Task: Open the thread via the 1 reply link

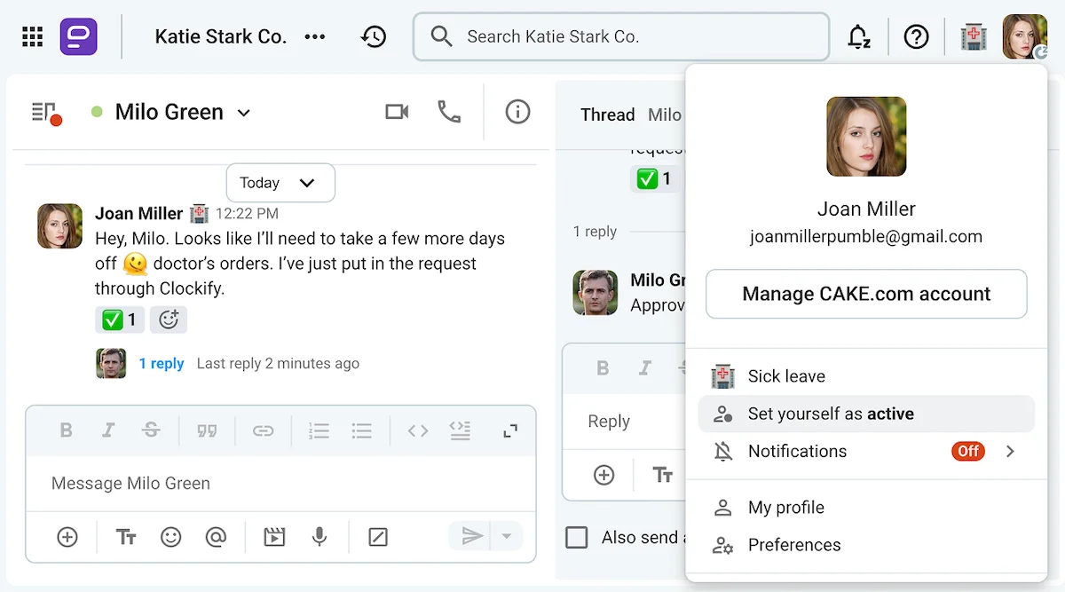Action: pos(162,363)
